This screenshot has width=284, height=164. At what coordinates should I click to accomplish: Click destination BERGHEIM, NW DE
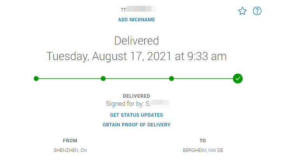pyautogui.click(x=203, y=150)
